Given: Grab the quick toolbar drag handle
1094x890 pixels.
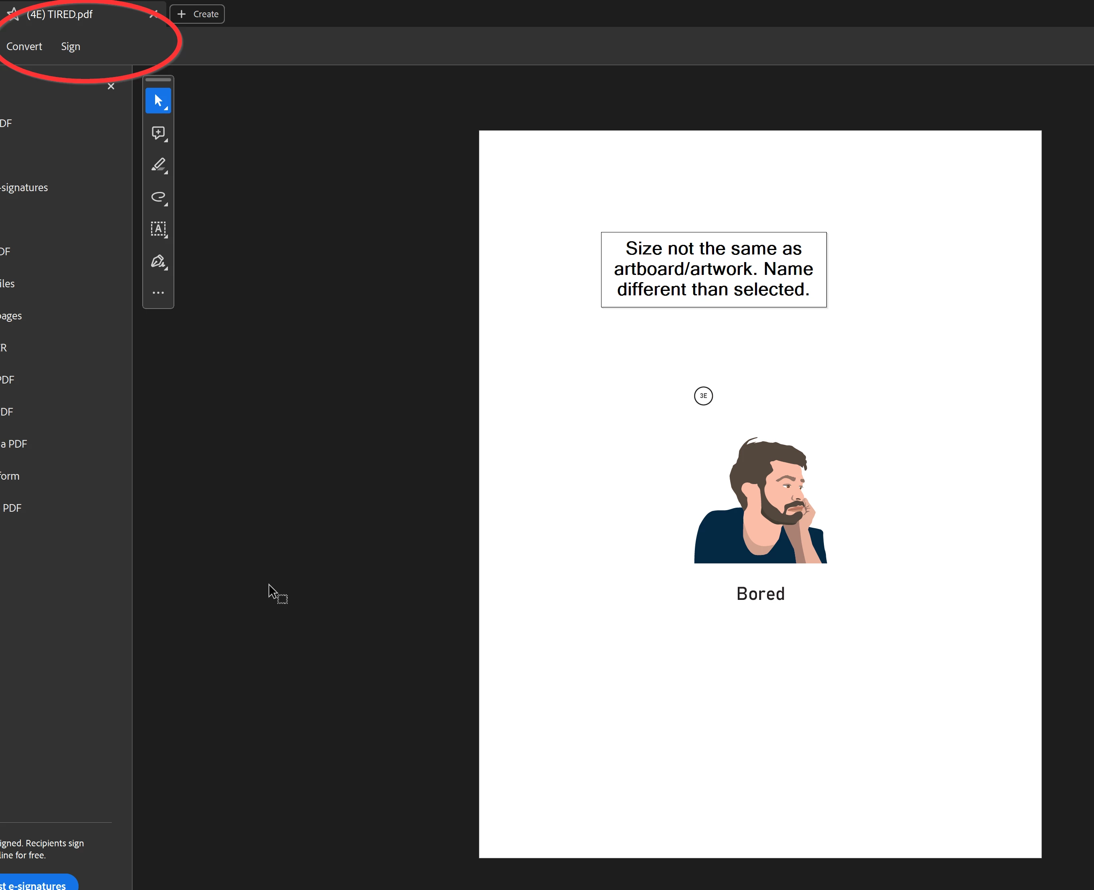Looking at the screenshot, I should tap(158, 80).
